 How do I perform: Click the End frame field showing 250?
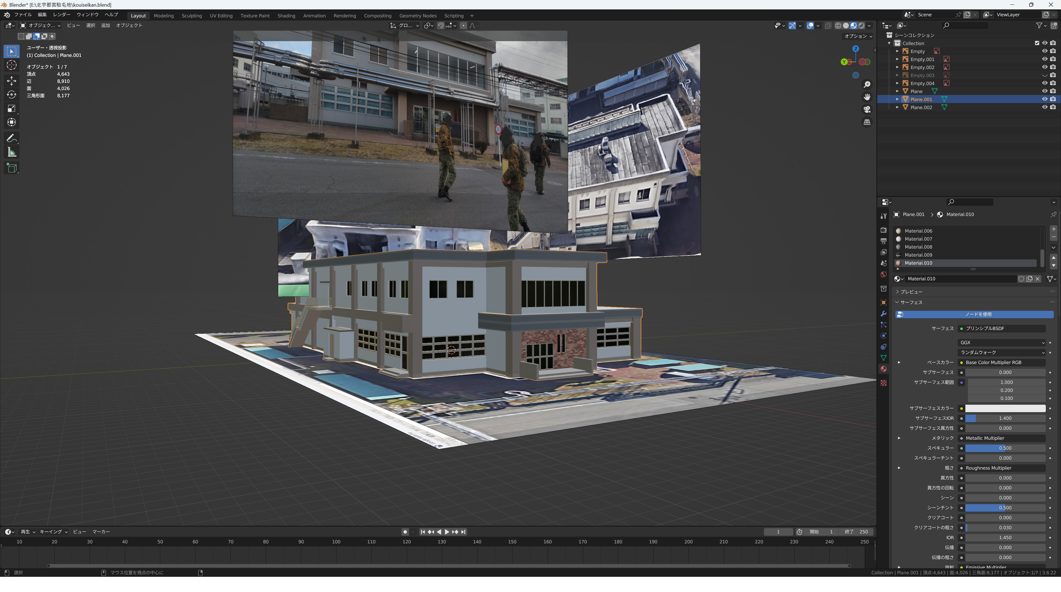pyautogui.click(x=856, y=532)
